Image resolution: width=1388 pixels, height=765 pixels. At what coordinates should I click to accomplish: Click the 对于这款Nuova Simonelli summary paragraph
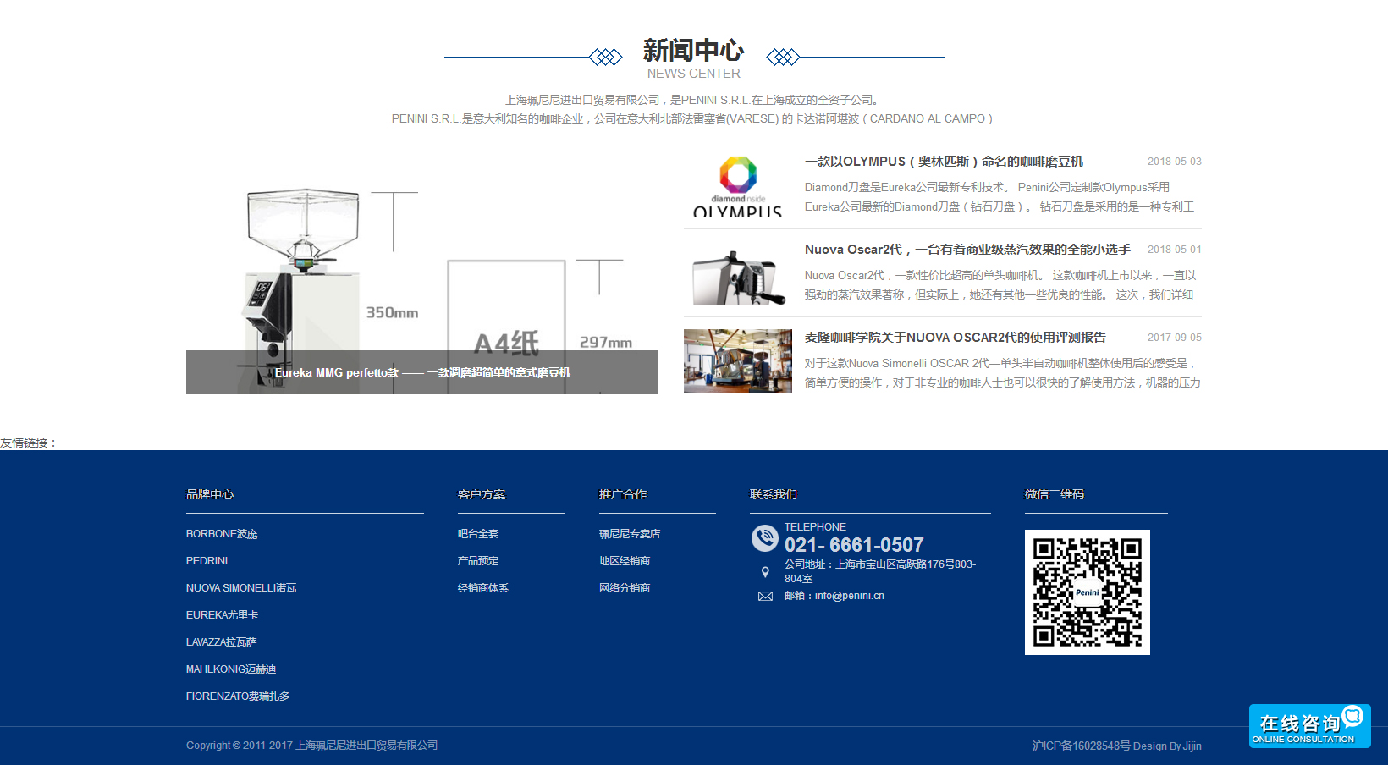[x=1003, y=373]
